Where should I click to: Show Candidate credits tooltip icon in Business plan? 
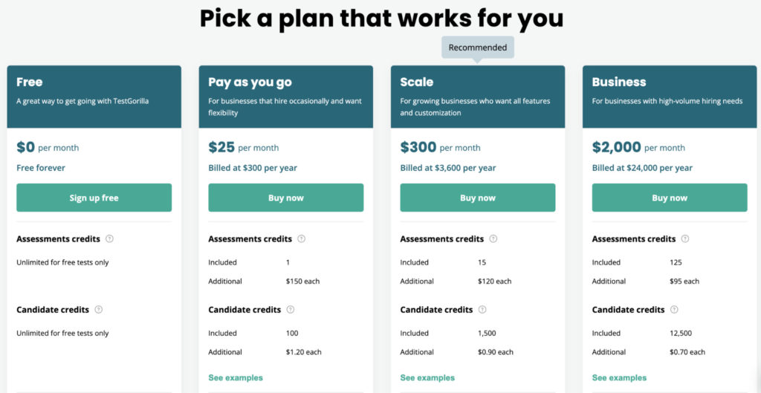[674, 310]
